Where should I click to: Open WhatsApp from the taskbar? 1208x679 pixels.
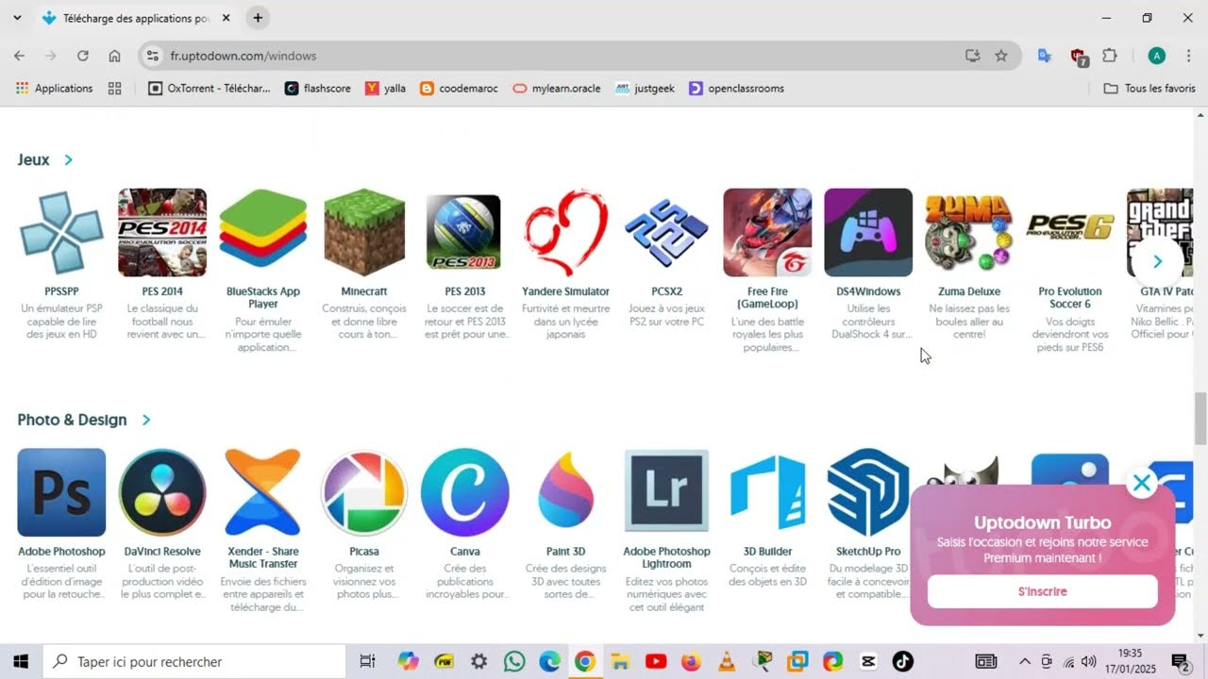pos(514,661)
